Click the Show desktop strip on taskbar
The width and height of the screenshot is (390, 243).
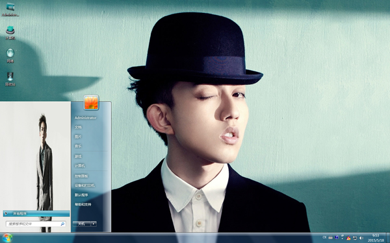(388, 238)
